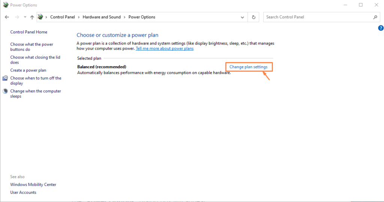Viewport: 384px width, 202px height.
Task: Click the Power Options address bar icon
Action: point(40,17)
